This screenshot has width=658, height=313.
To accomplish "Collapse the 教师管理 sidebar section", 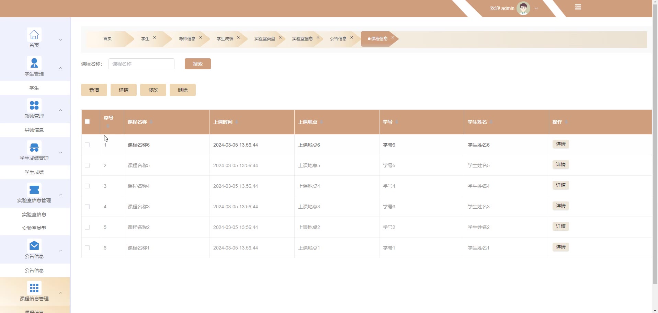I will point(60,110).
